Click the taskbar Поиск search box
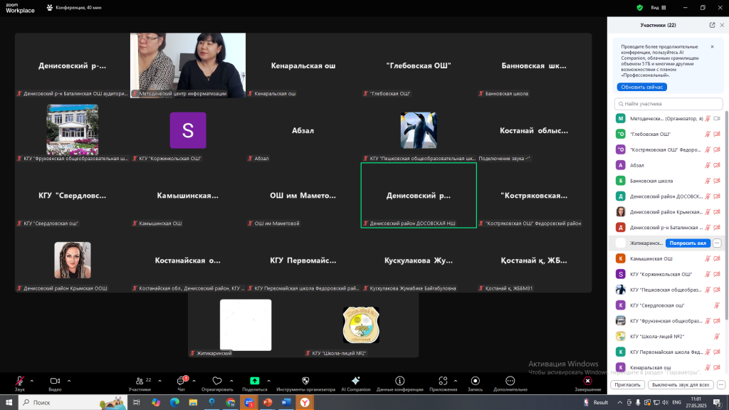The image size is (729, 410). coord(73,402)
